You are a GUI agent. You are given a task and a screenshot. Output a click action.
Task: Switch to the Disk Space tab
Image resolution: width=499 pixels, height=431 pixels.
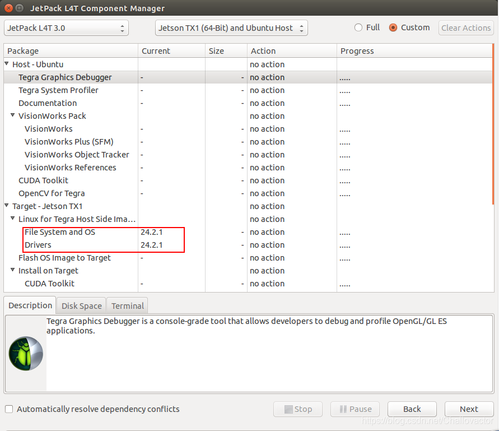pyautogui.click(x=81, y=306)
